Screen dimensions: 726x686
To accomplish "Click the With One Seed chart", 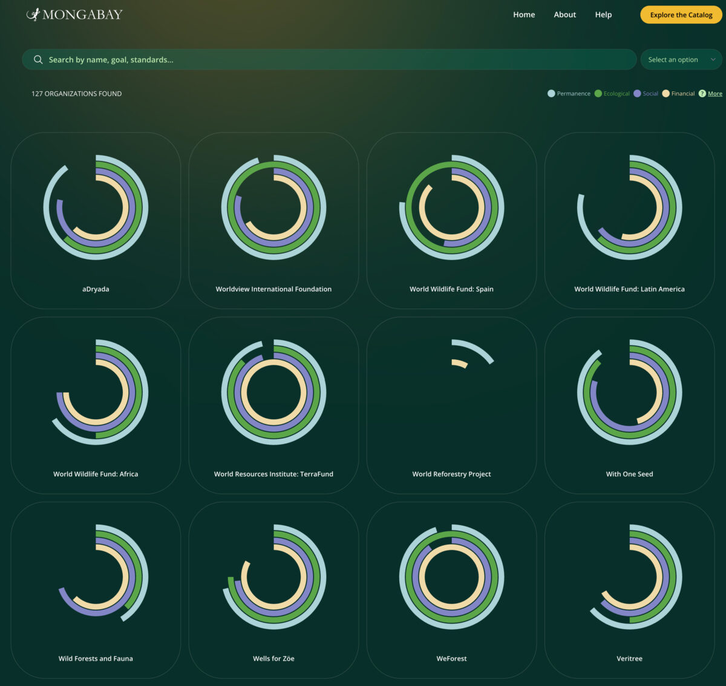I will point(629,392).
